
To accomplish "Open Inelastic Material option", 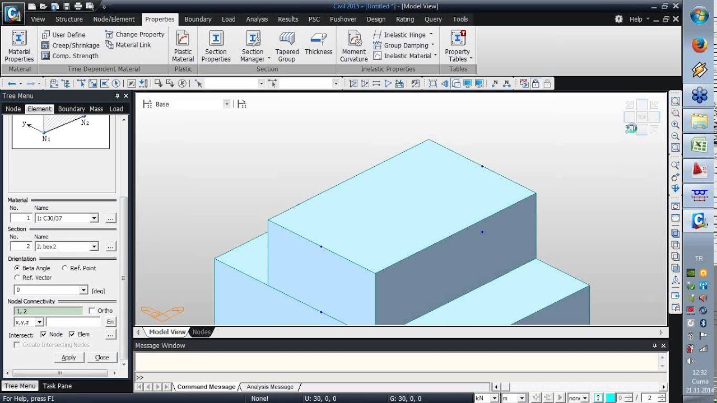I will (406, 56).
